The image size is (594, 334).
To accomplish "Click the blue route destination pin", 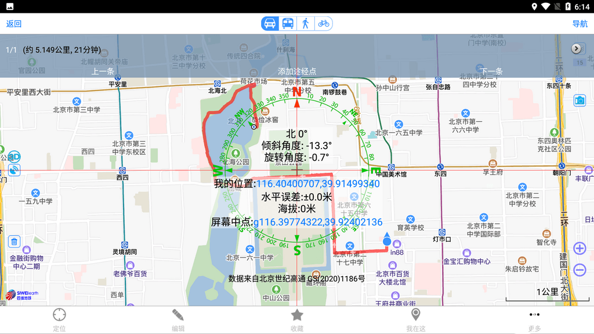I will click(x=387, y=239).
